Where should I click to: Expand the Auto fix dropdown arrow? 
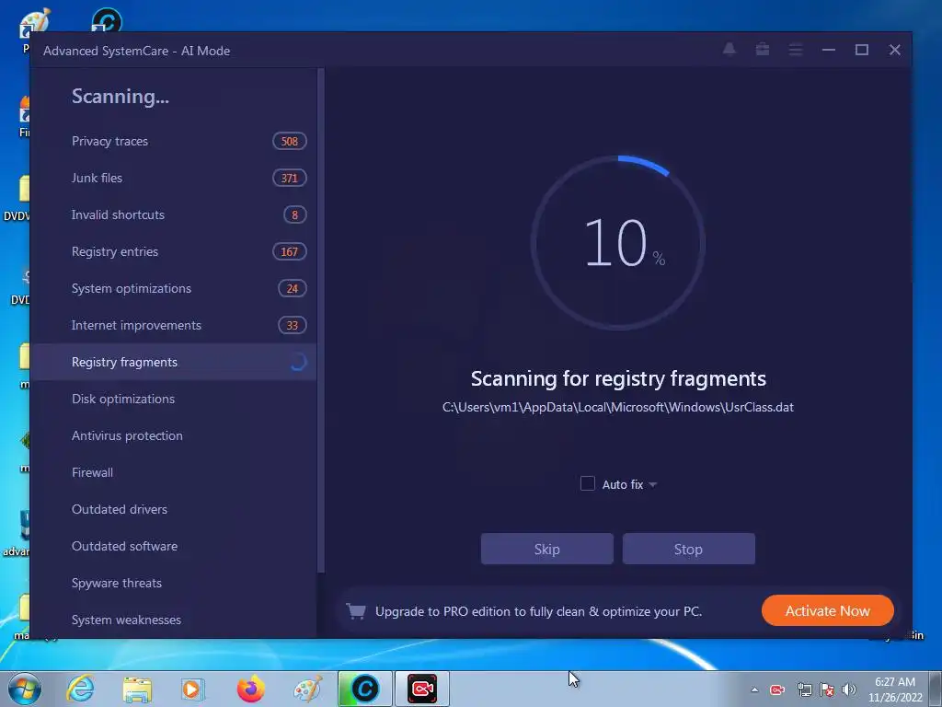click(652, 484)
